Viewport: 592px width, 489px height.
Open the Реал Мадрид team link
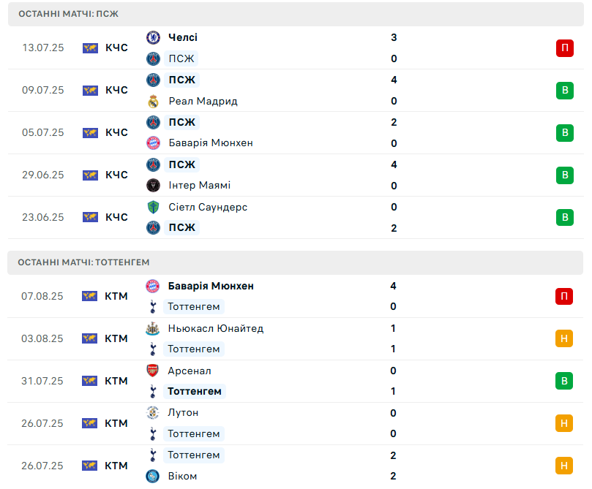(x=203, y=101)
